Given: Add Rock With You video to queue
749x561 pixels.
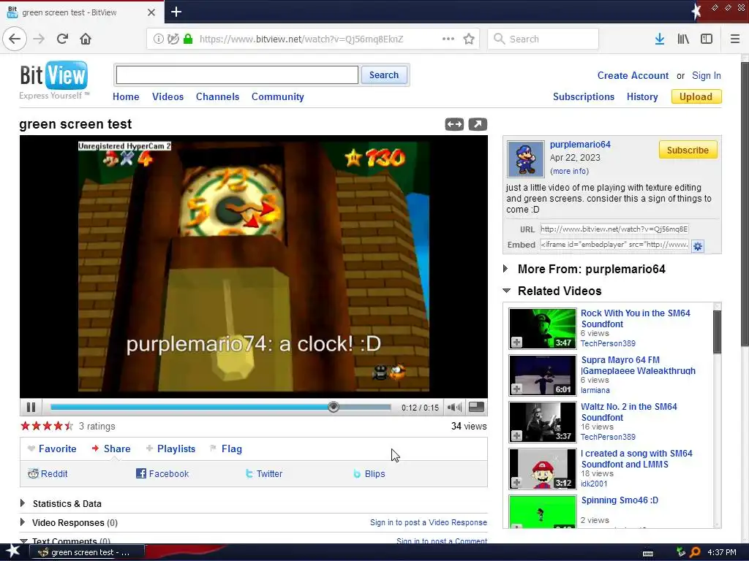Looking at the screenshot, I should (516, 342).
